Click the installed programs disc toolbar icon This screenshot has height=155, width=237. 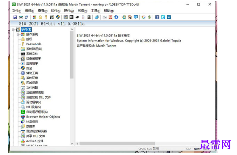(x=52, y=17)
